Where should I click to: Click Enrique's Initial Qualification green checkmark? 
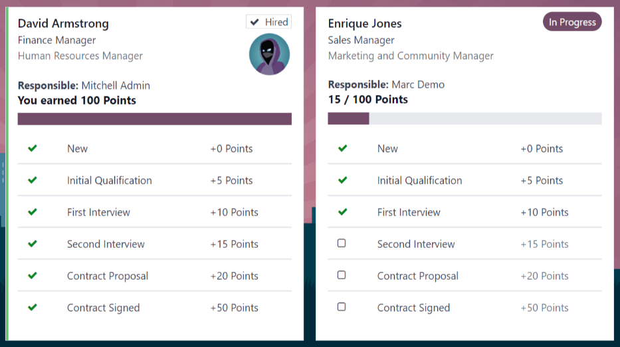click(342, 180)
